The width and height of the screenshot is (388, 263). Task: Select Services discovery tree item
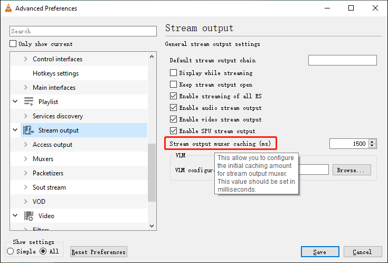pyautogui.click(x=58, y=116)
